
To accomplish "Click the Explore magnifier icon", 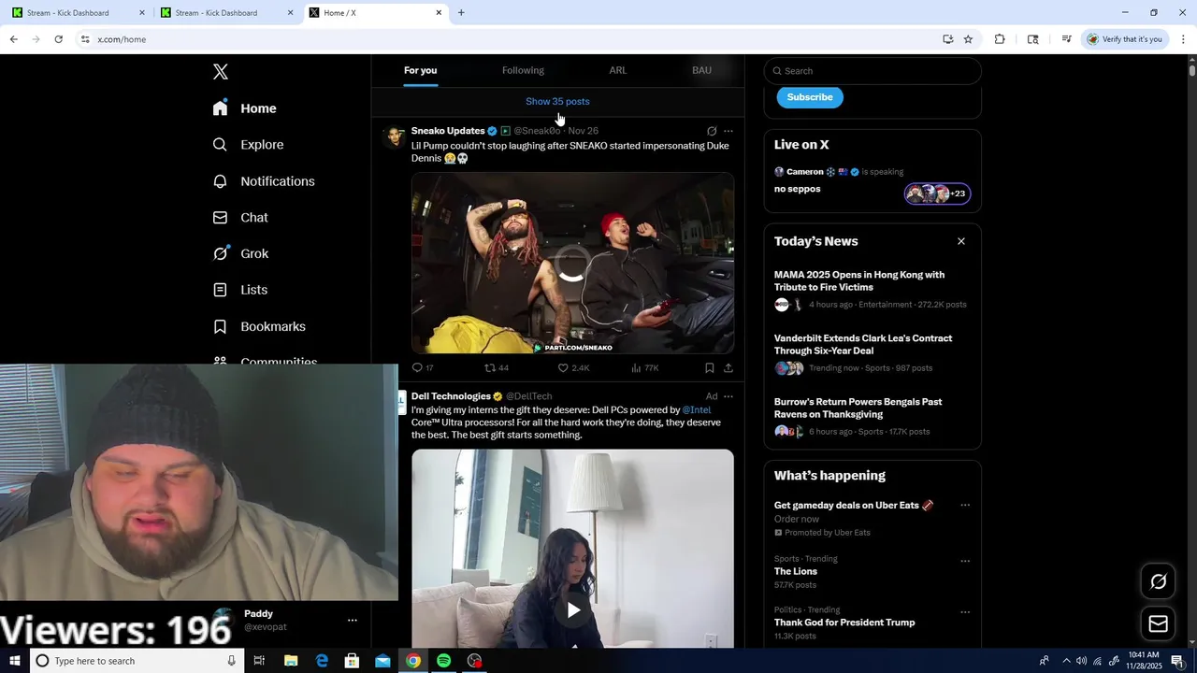I will (x=220, y=145).
